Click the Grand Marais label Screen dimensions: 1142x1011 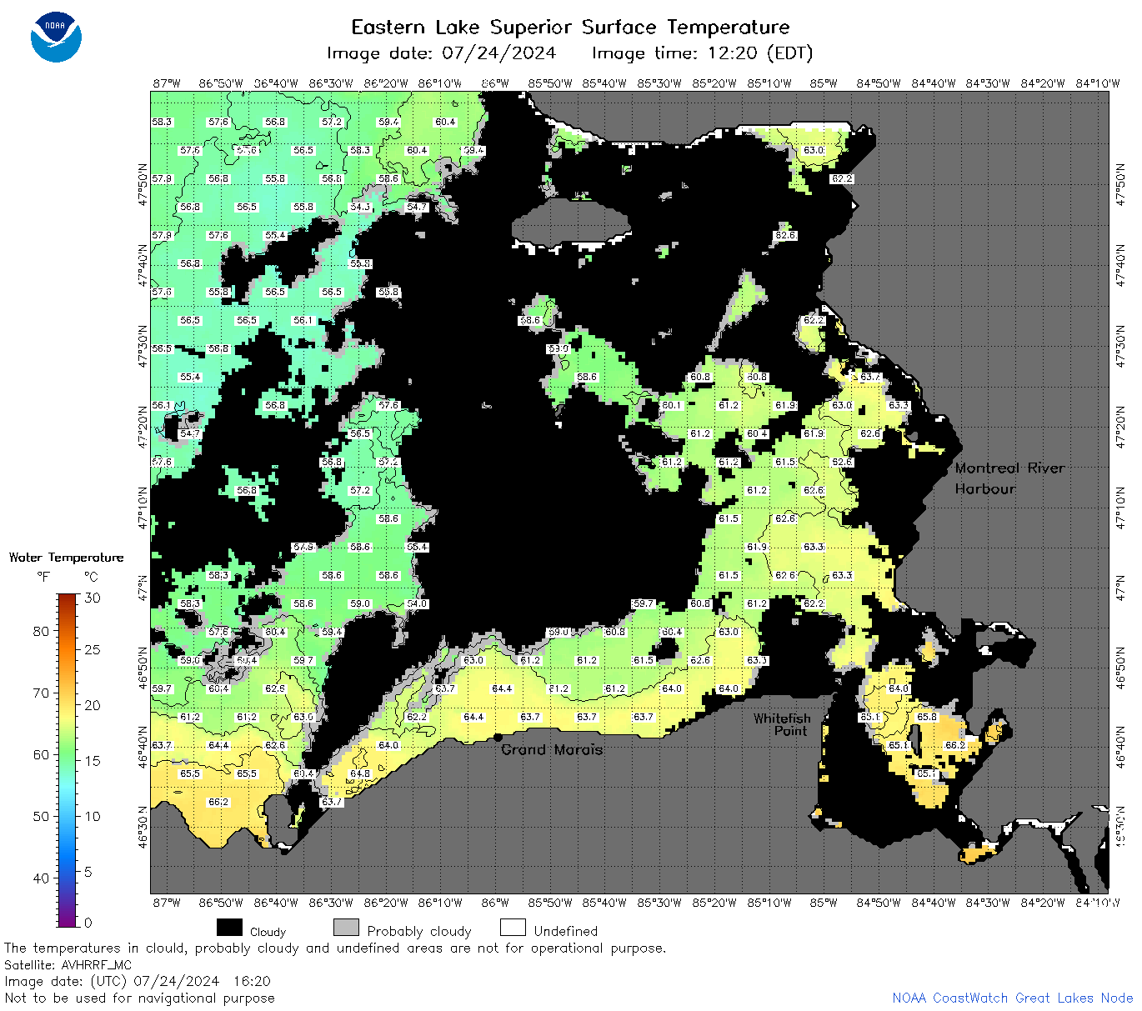pos(552,749)
